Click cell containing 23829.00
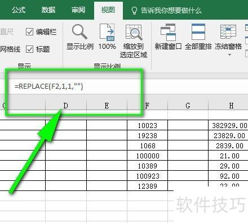248x223 pixels. (x=228, y=135)
